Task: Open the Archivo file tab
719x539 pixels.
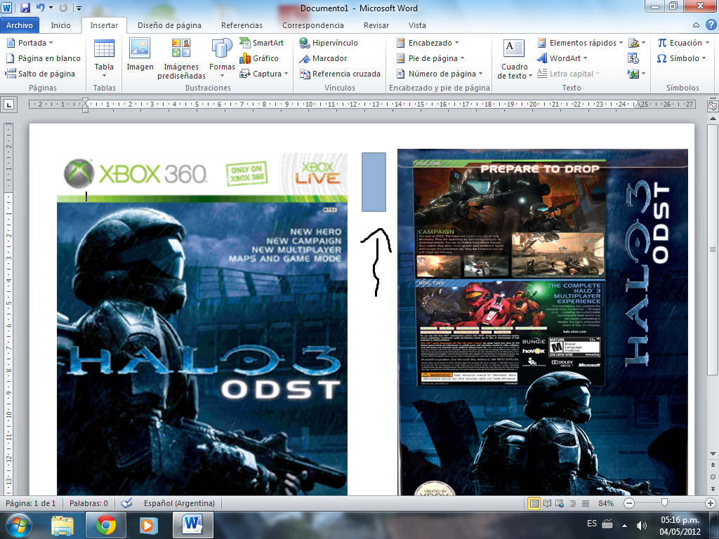Action: click(x=19, y=25)
